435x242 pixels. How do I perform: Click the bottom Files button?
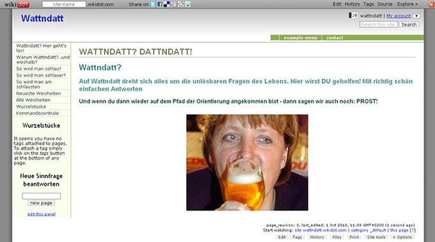[x=336, y=238]
